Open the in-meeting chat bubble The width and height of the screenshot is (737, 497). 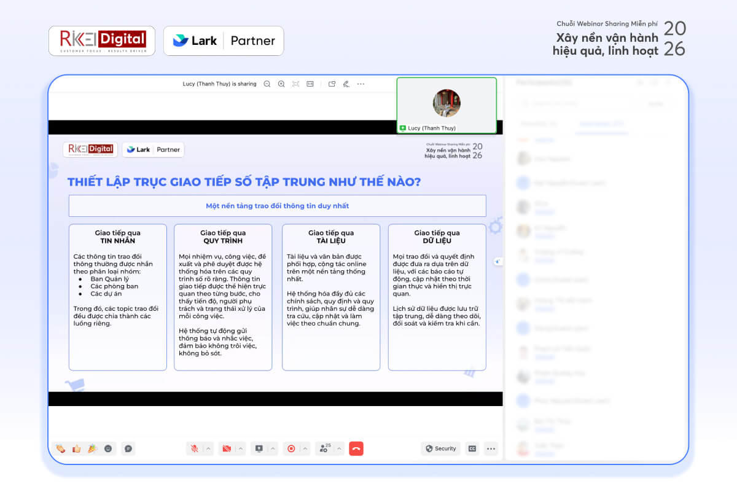(x=127, y=448)
